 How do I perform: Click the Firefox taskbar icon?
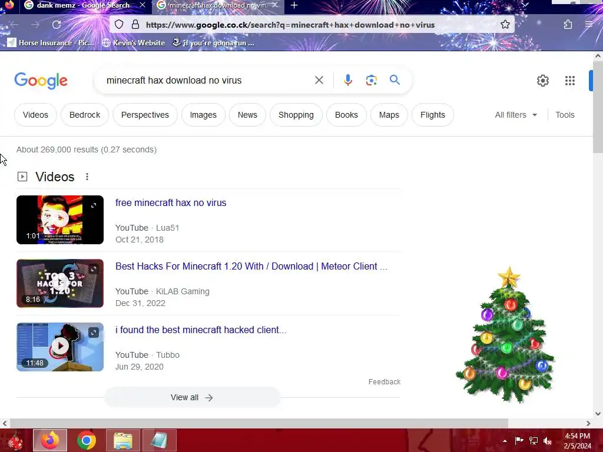(x=50, y=440)
